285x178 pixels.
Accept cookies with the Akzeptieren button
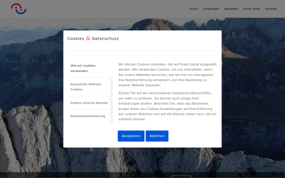coord(131,136)
